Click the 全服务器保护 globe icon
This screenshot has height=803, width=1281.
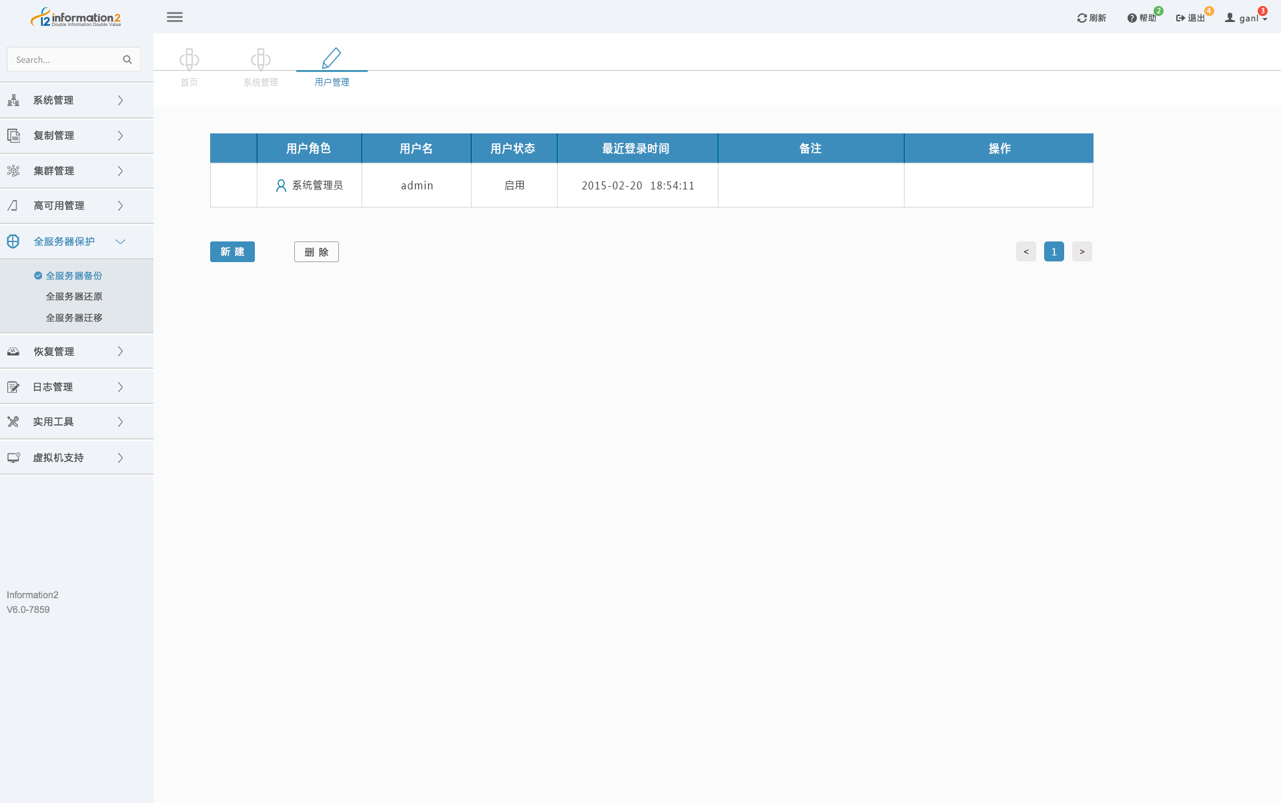[13, 241]
